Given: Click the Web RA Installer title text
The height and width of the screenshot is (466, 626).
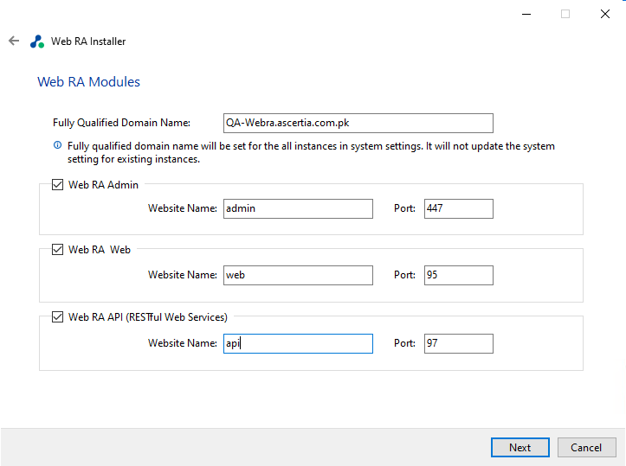Looking at the screenshot, I should tap(88, 41).
